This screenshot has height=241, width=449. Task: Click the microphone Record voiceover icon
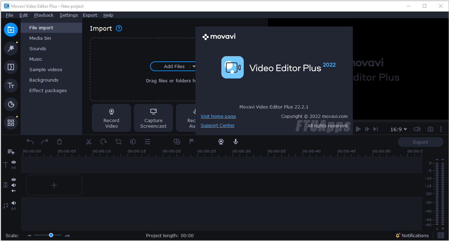pos(236,142)
